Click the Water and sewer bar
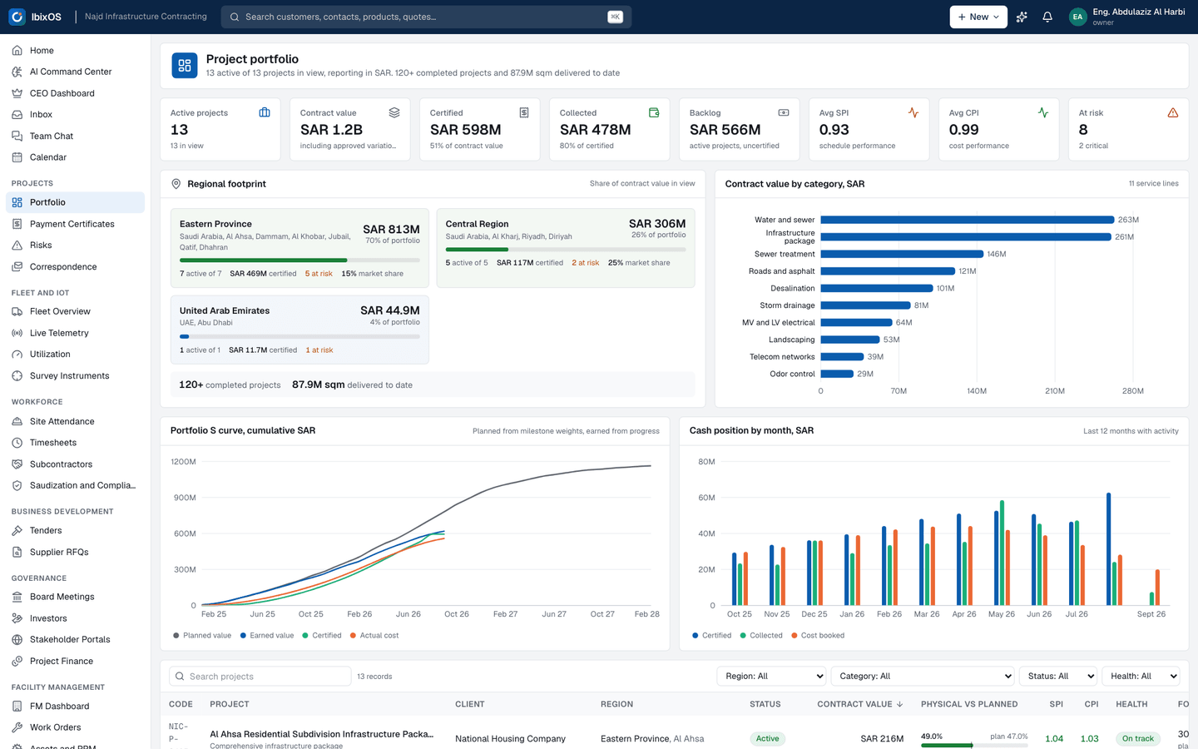Viewport: 1198px width, 749px height. 968,220
